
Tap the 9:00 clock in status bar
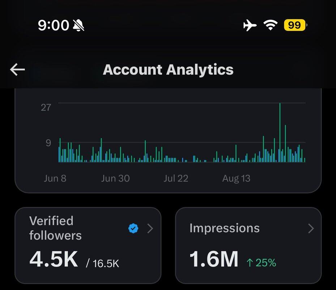pyautogui.click(x=54, y=25)
